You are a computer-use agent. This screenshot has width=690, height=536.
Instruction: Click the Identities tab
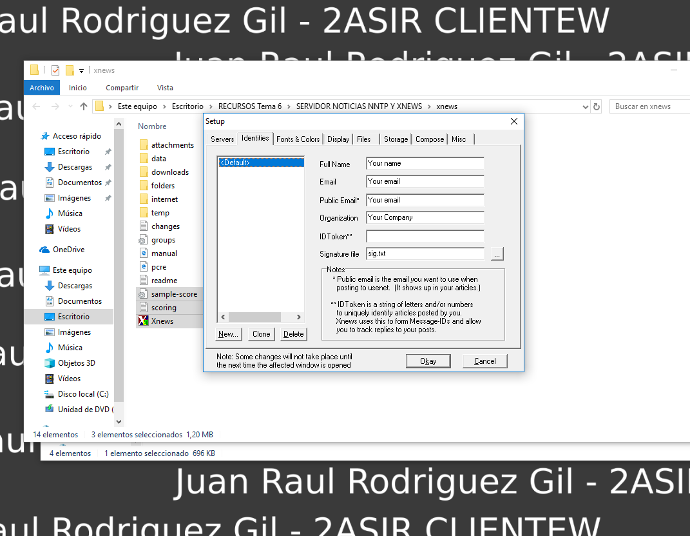click(255, 138)
